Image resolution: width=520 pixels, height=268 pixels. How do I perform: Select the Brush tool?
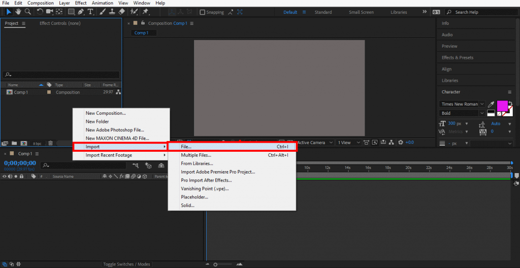[x=103, y=12]
